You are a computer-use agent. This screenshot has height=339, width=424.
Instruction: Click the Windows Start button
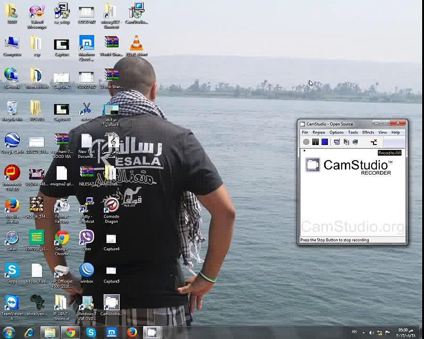point(8,332)
